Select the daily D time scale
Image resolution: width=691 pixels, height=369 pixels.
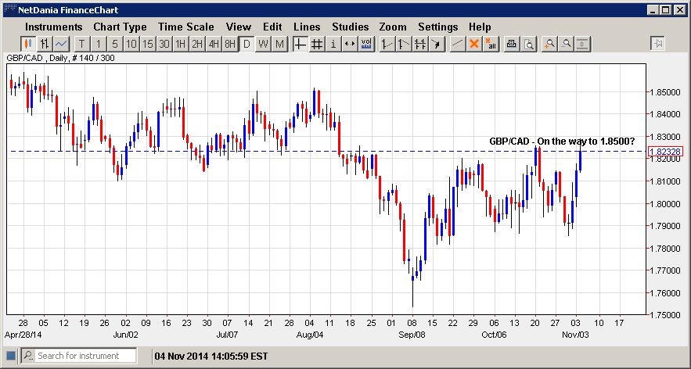click(x=247, y=44)
